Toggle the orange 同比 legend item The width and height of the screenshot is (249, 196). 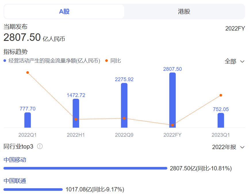(113, 61)
